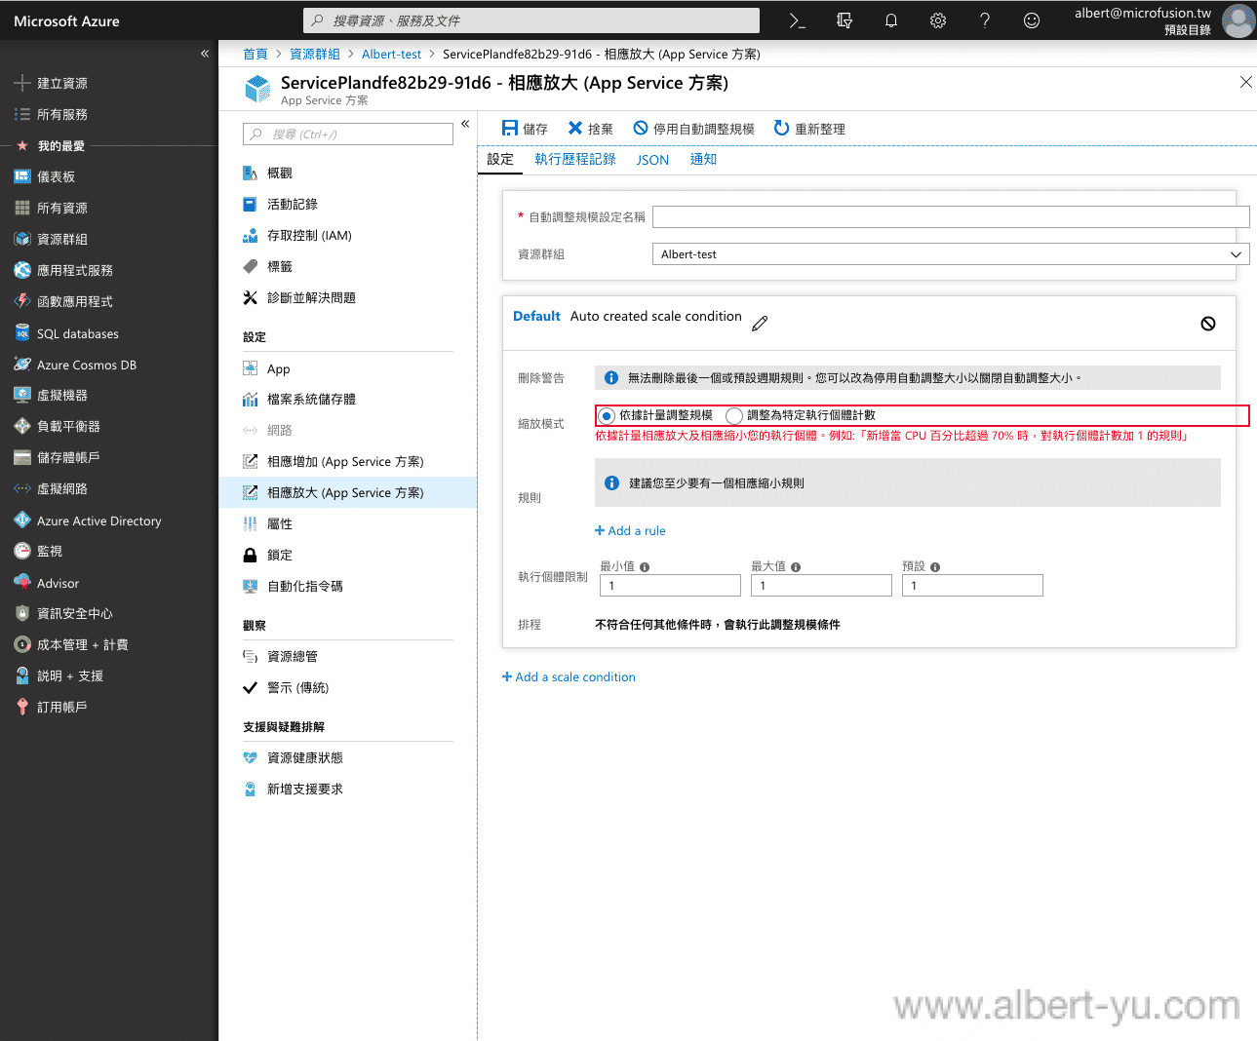1257x1041 pixels.
Task: Click the disable icon on Default condition
Action: (1208, 324)
